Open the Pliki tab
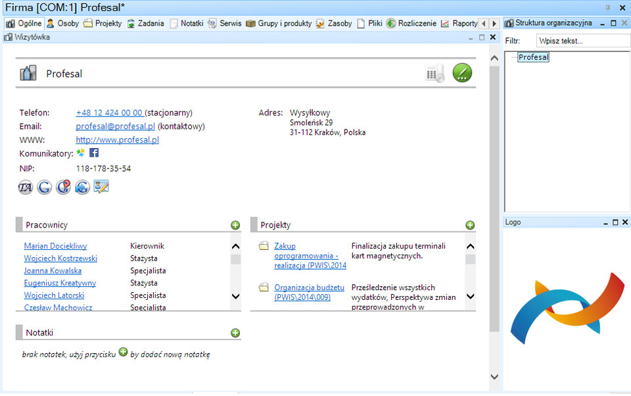This screenshot has height=396, width=631. (369, 24)
